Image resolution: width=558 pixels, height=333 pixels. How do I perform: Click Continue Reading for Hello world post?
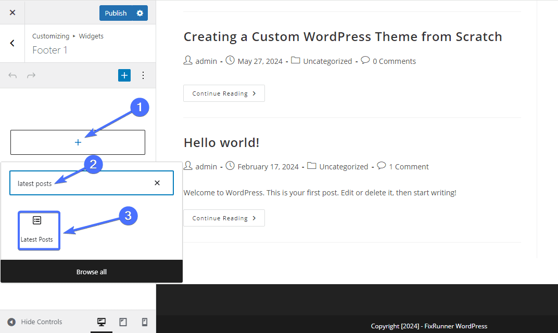coord(224,218)
